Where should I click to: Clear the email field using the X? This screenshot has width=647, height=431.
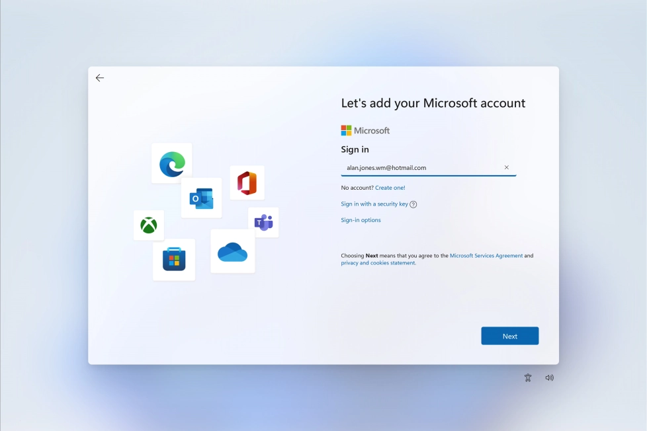coord(506,167)
